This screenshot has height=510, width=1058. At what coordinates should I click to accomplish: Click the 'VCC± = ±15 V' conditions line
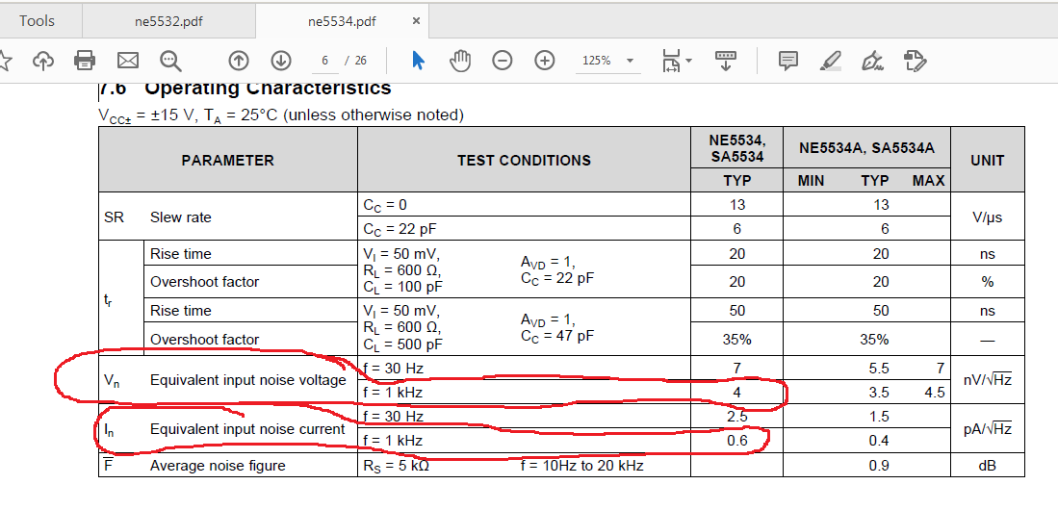pyautogui.click(x=281, y=115)
